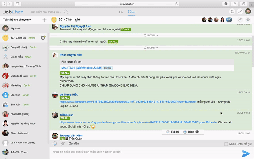Click the paperclip icon in chat header
Viewport: 254px width, 159px height.
240,20
